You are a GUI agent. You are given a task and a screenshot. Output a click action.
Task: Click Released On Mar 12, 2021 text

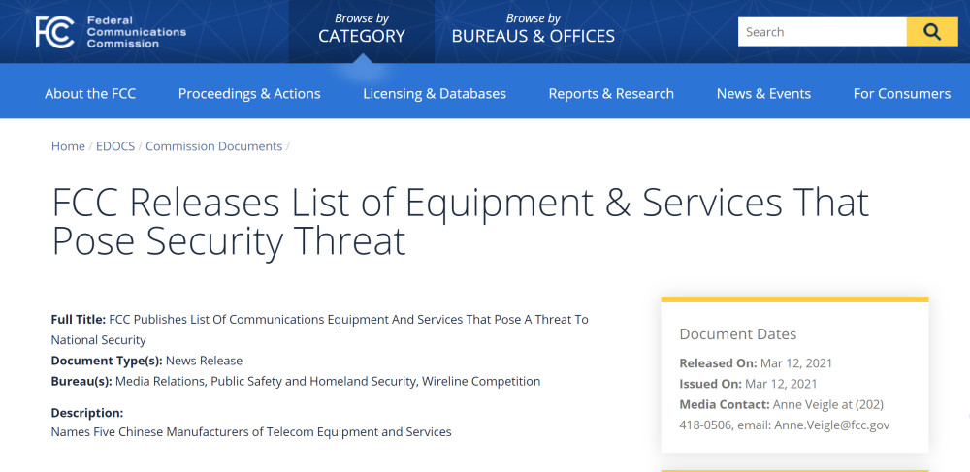(x=756, y=363)
